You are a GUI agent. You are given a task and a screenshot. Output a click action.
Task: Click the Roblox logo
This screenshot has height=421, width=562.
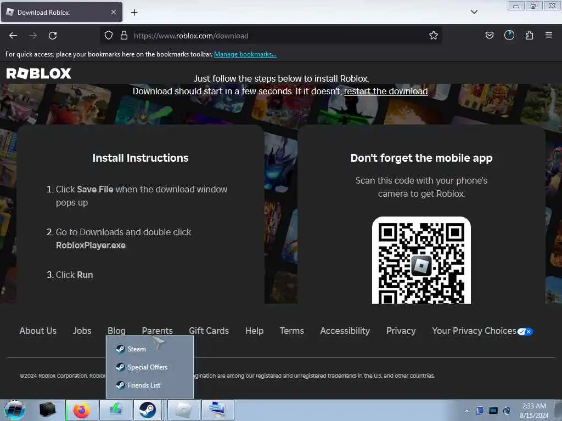tap(39, 73)
